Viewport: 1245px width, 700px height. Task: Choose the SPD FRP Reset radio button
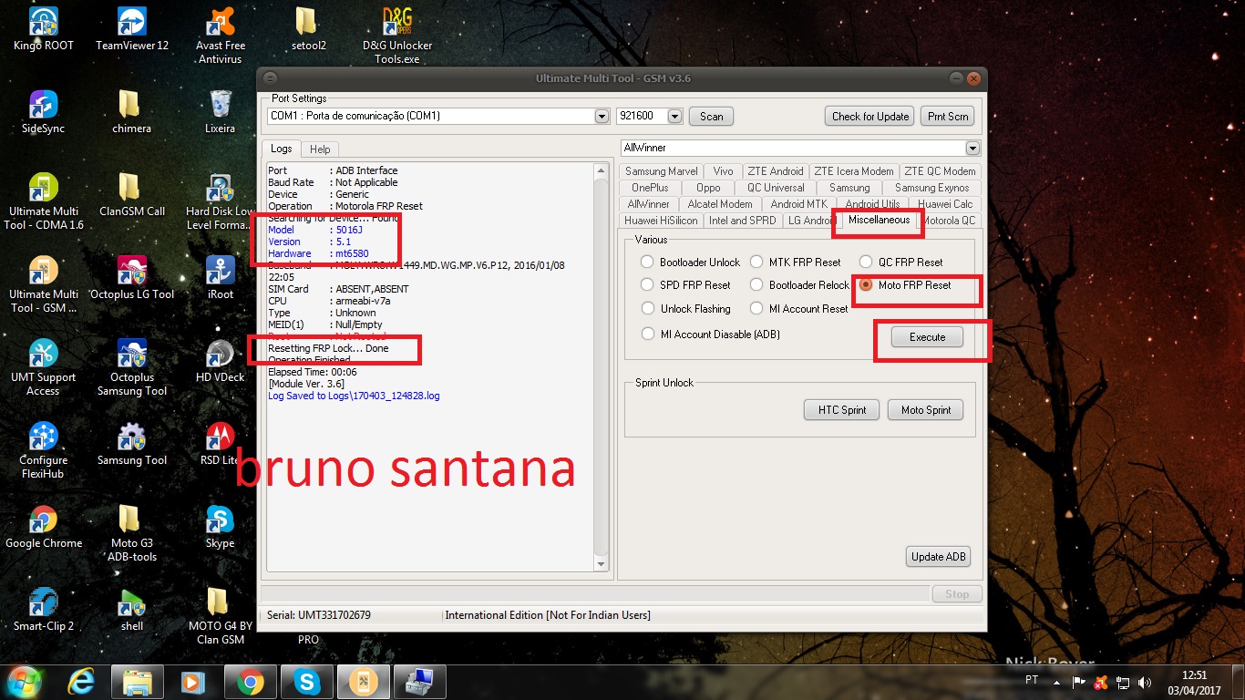tap(648, 285)
